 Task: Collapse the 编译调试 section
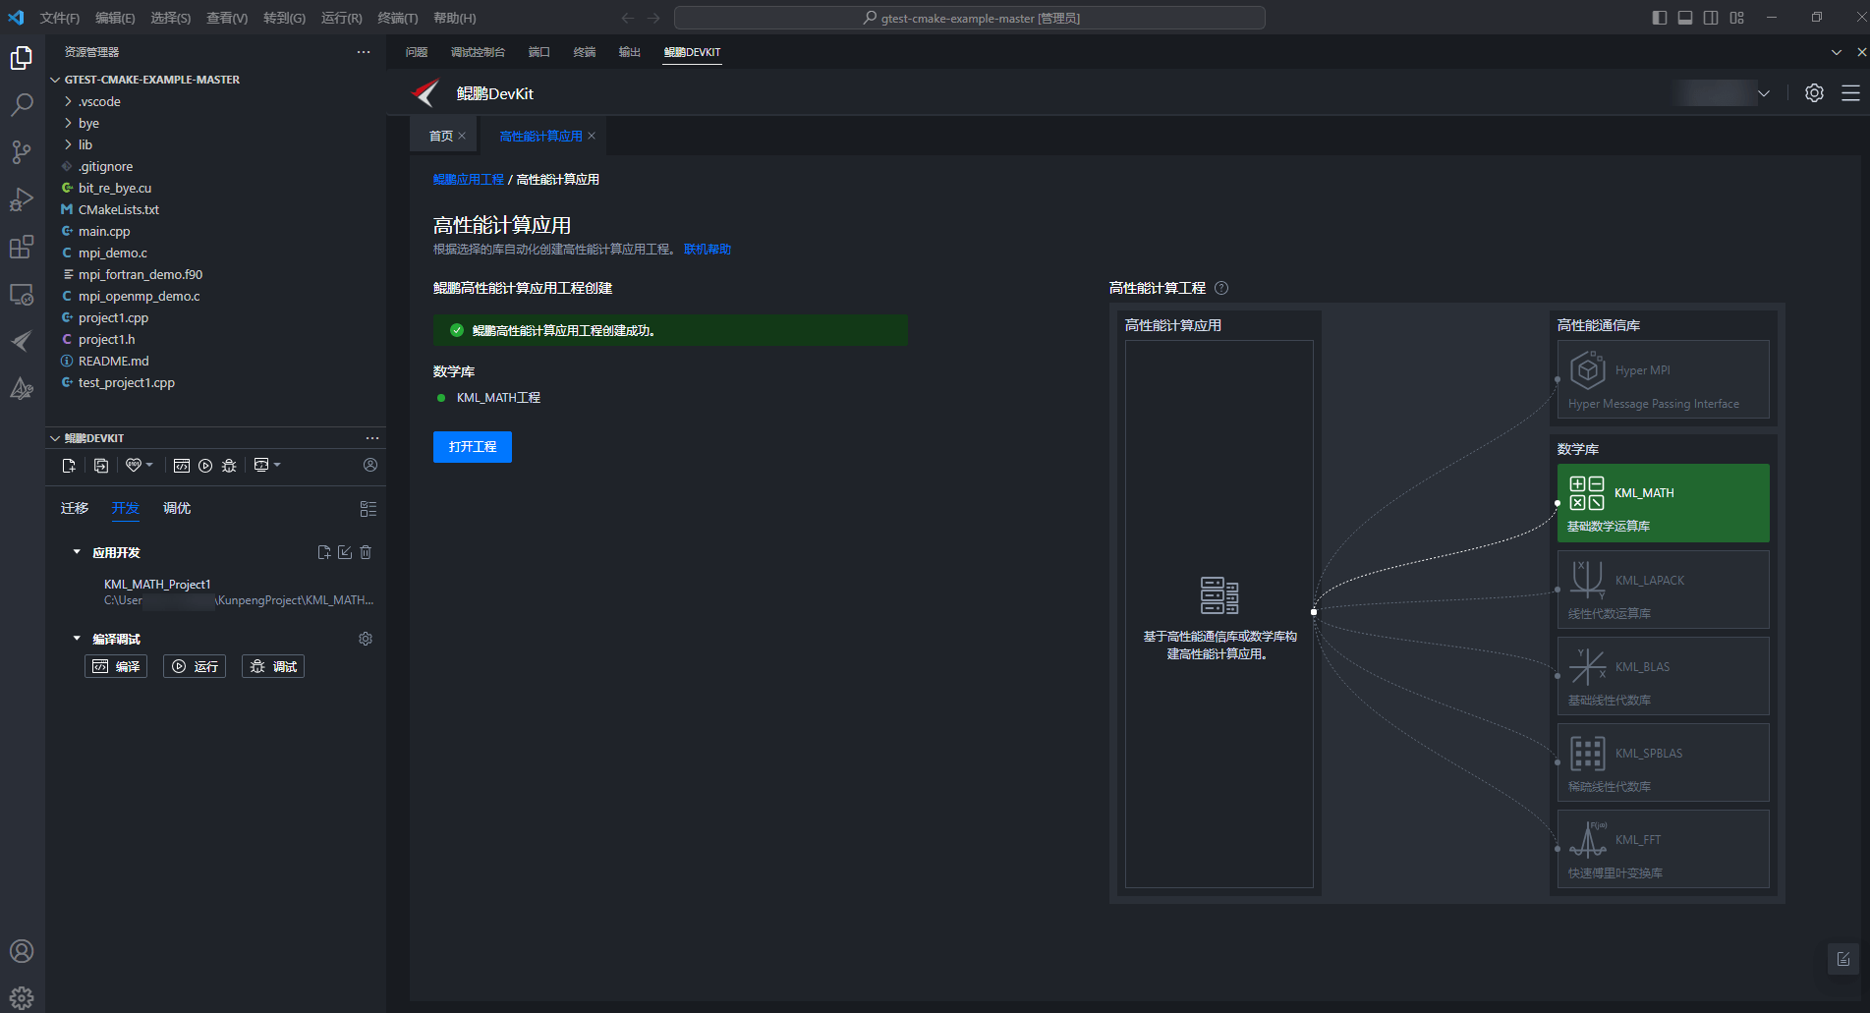click(x=77, y=639)
